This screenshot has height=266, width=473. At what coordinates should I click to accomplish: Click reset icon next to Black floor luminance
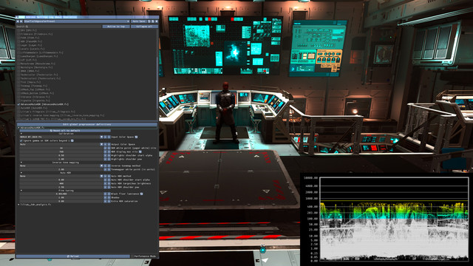(141, 194)
